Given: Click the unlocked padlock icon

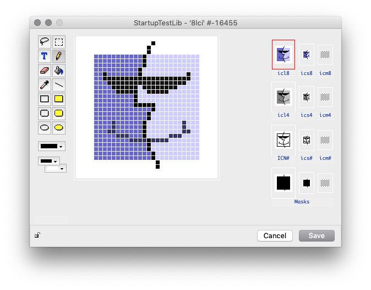Looking at the screenshot, I should click(37, 235).
